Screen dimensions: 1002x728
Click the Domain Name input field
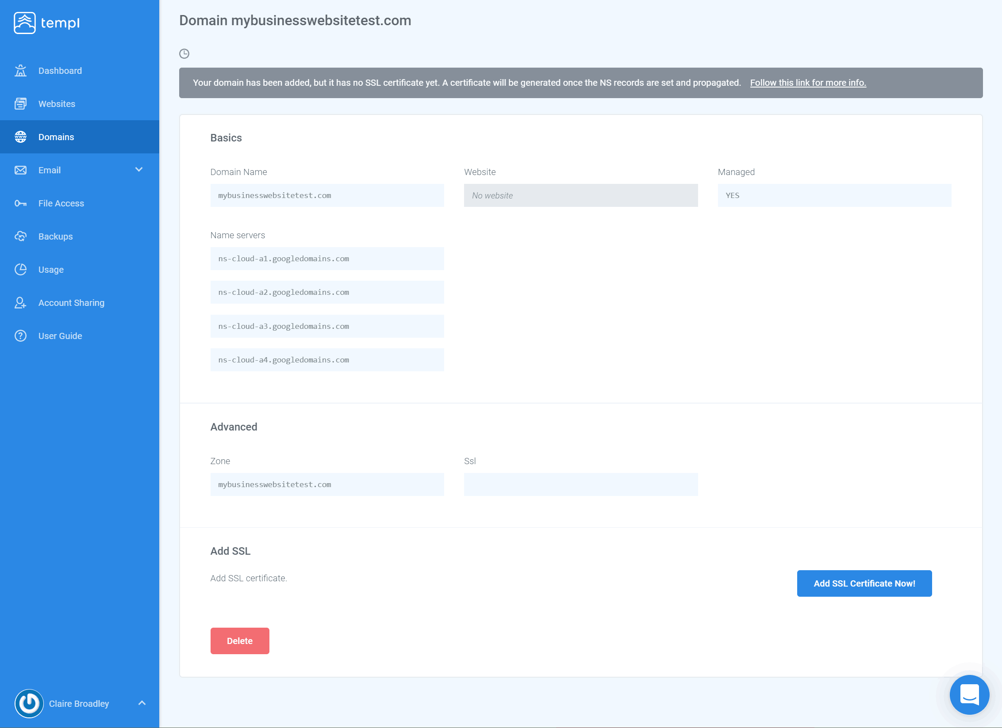click(x=327, y=195)
